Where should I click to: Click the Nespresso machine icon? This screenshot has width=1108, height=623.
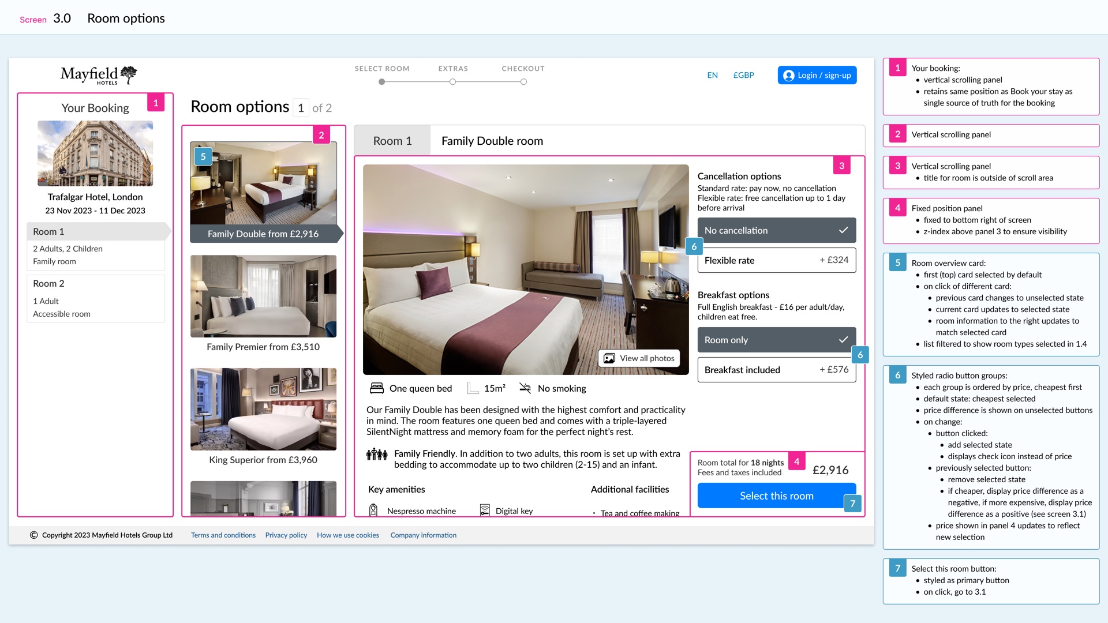pos(373,510)
